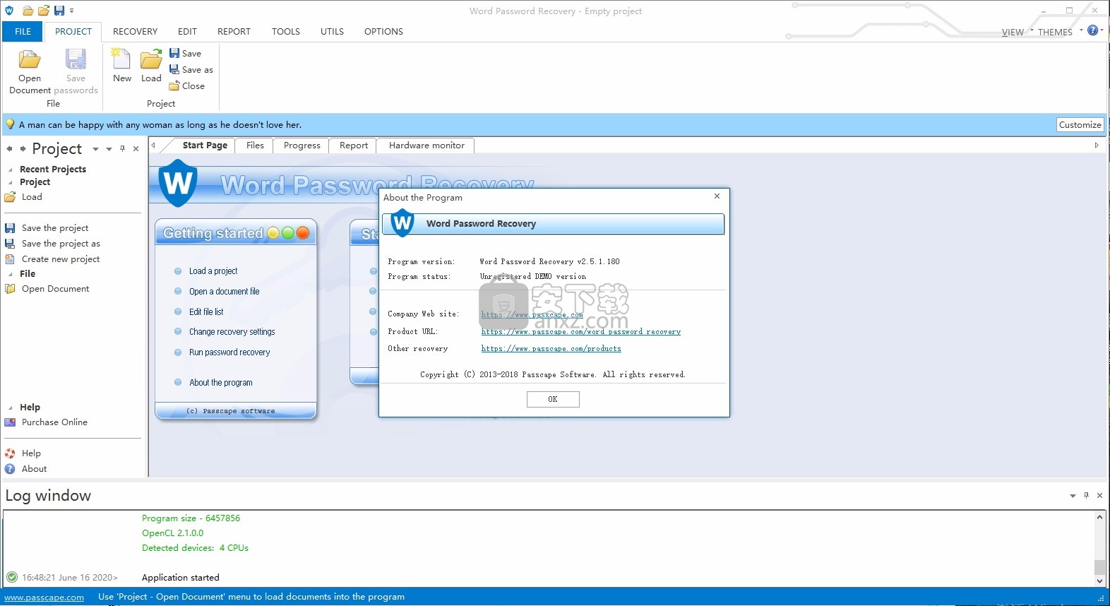
Task: Open the passcape.com/products link
Action: coord(551,348)
